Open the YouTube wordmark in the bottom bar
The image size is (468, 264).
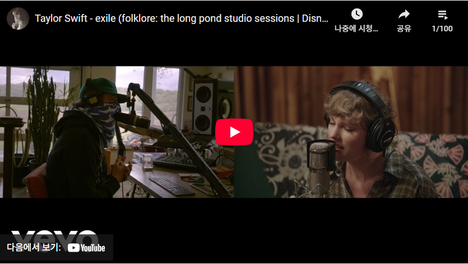coord(92,248)
